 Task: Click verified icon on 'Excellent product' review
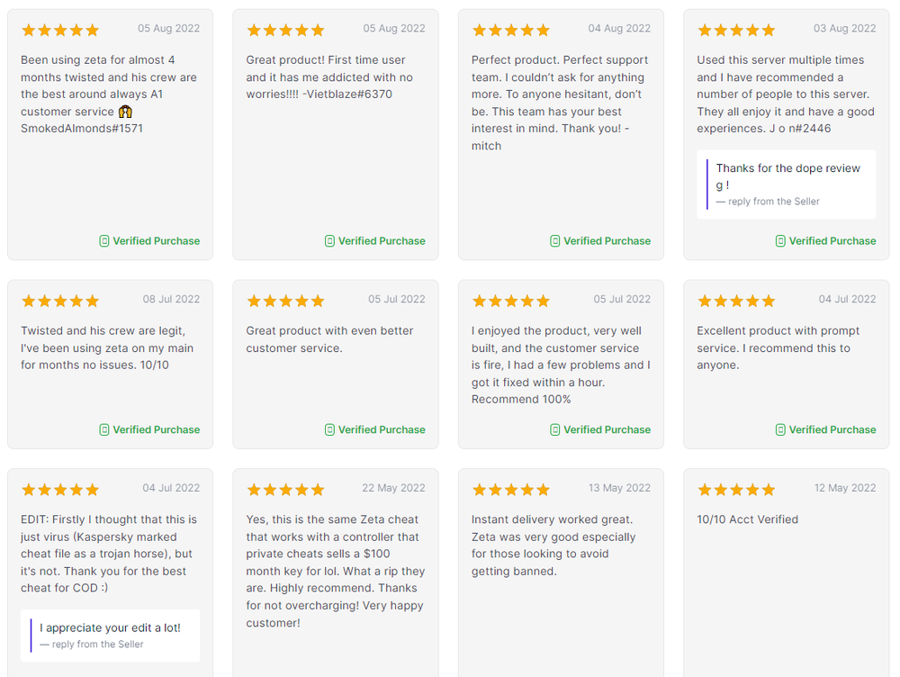[780, 430]
